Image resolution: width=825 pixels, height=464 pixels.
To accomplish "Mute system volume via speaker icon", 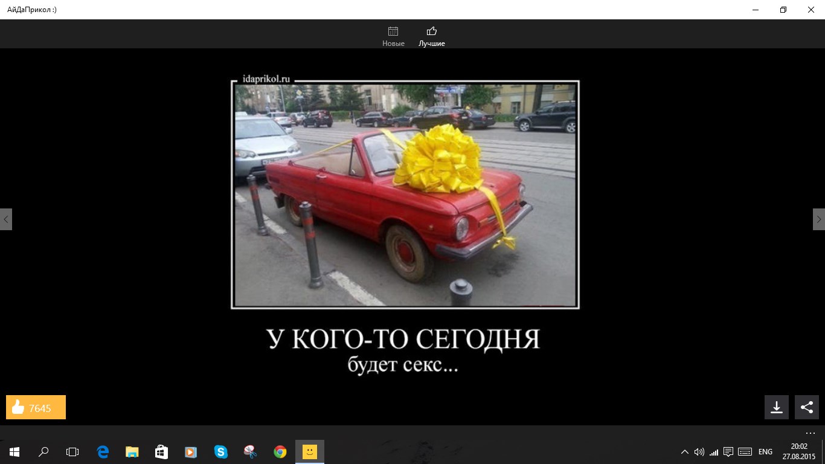I will [x=700, y=451].
